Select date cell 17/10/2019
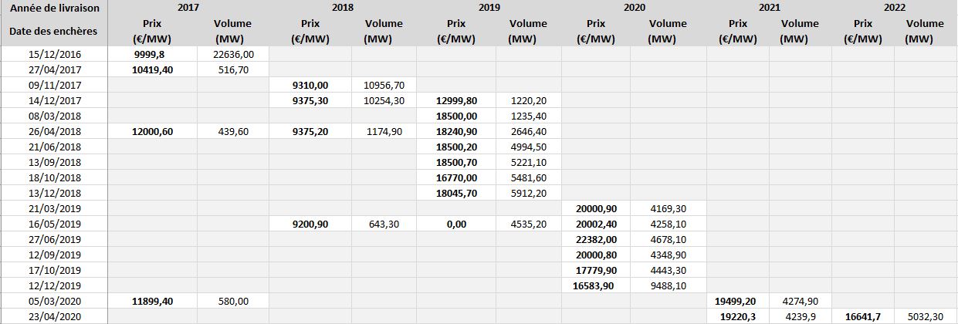The image size is (958, 324). tap(54, 270)
